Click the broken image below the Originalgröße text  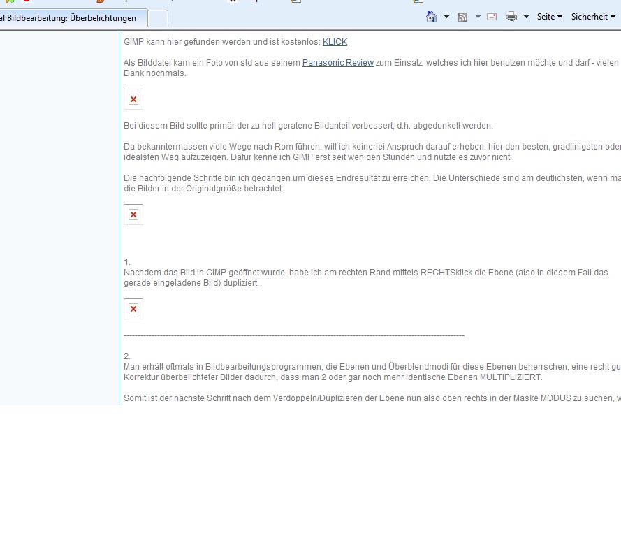click(133, 215)
